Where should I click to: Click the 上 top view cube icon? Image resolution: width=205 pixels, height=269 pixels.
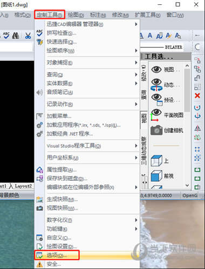160,161
